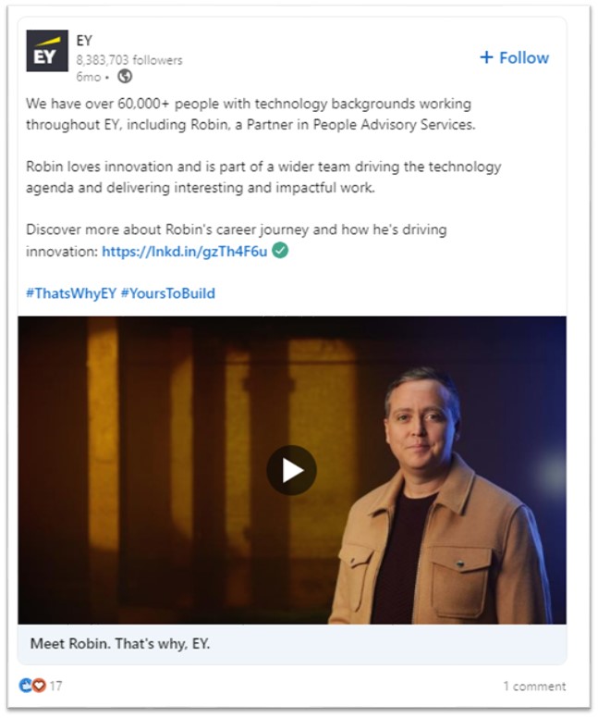Open the #ThatsWhyEY hashtag
The image size is (598, 718).
(x=71, y=293)
